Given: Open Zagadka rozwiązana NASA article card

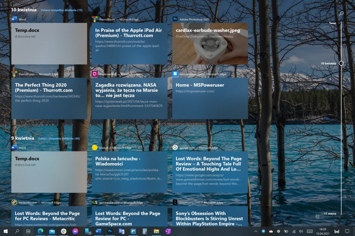Looking at the screenshot, I should pyautogui.click(x=130, y=98).
